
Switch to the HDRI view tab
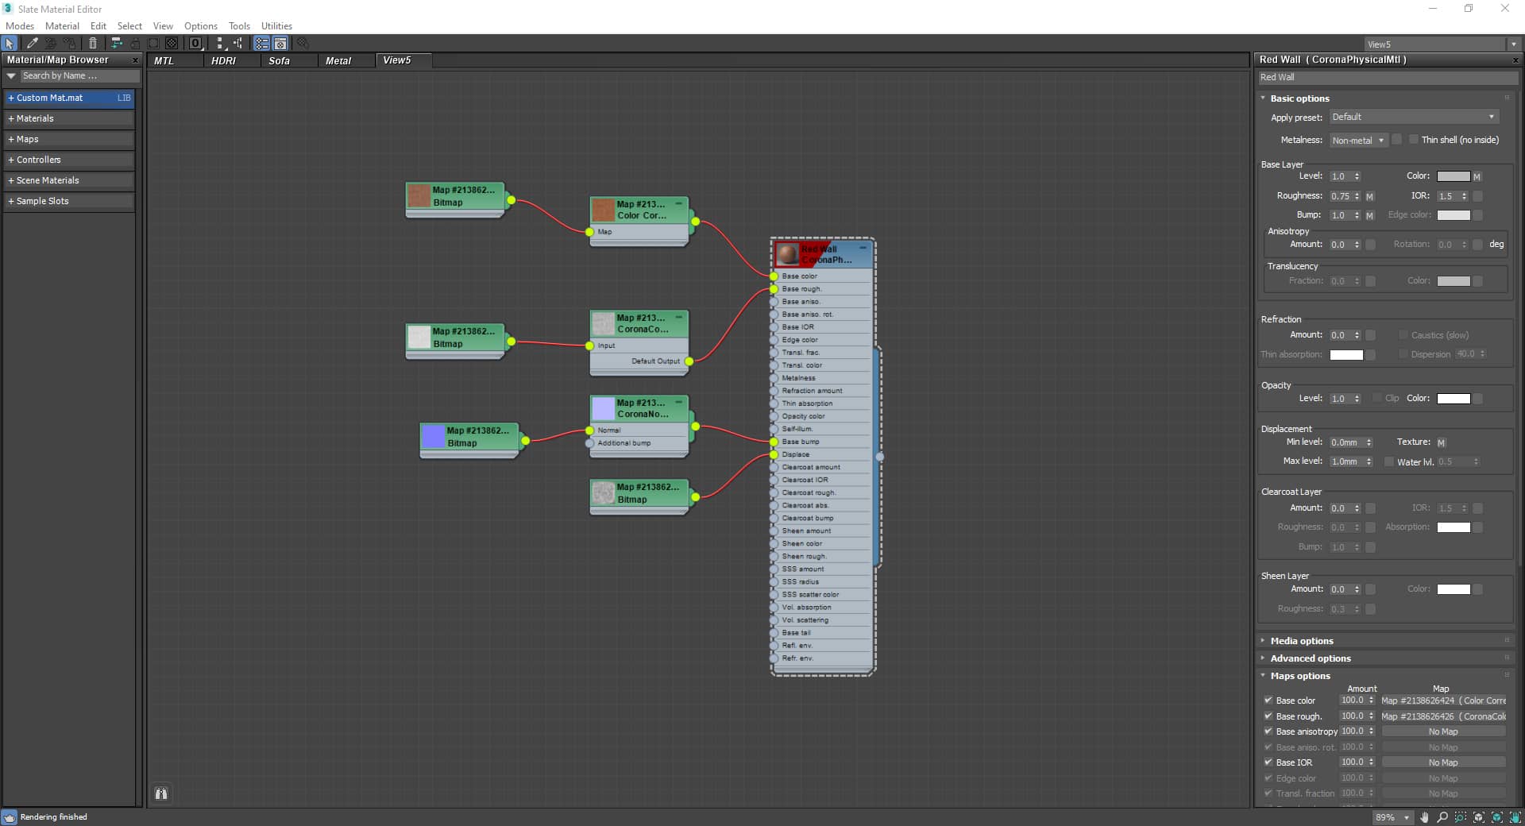point(223,60)
